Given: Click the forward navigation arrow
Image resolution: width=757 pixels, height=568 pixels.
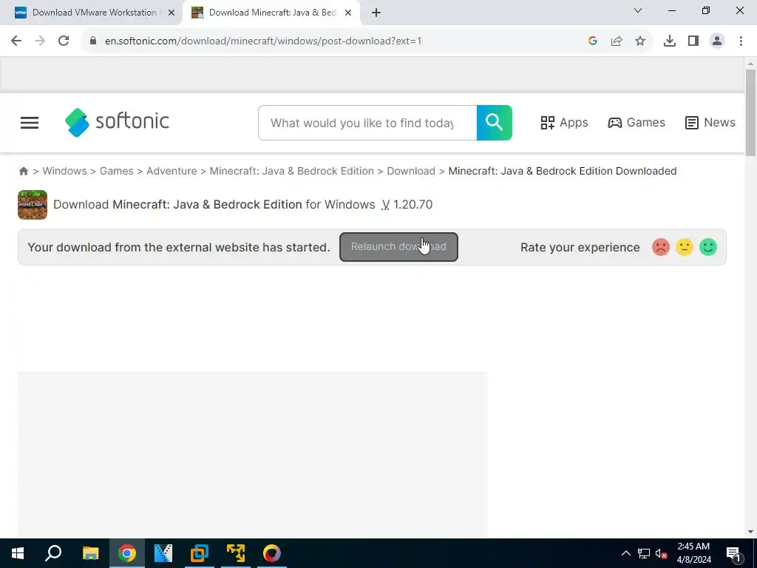Looking at the screenshot, I should [40, 41].
